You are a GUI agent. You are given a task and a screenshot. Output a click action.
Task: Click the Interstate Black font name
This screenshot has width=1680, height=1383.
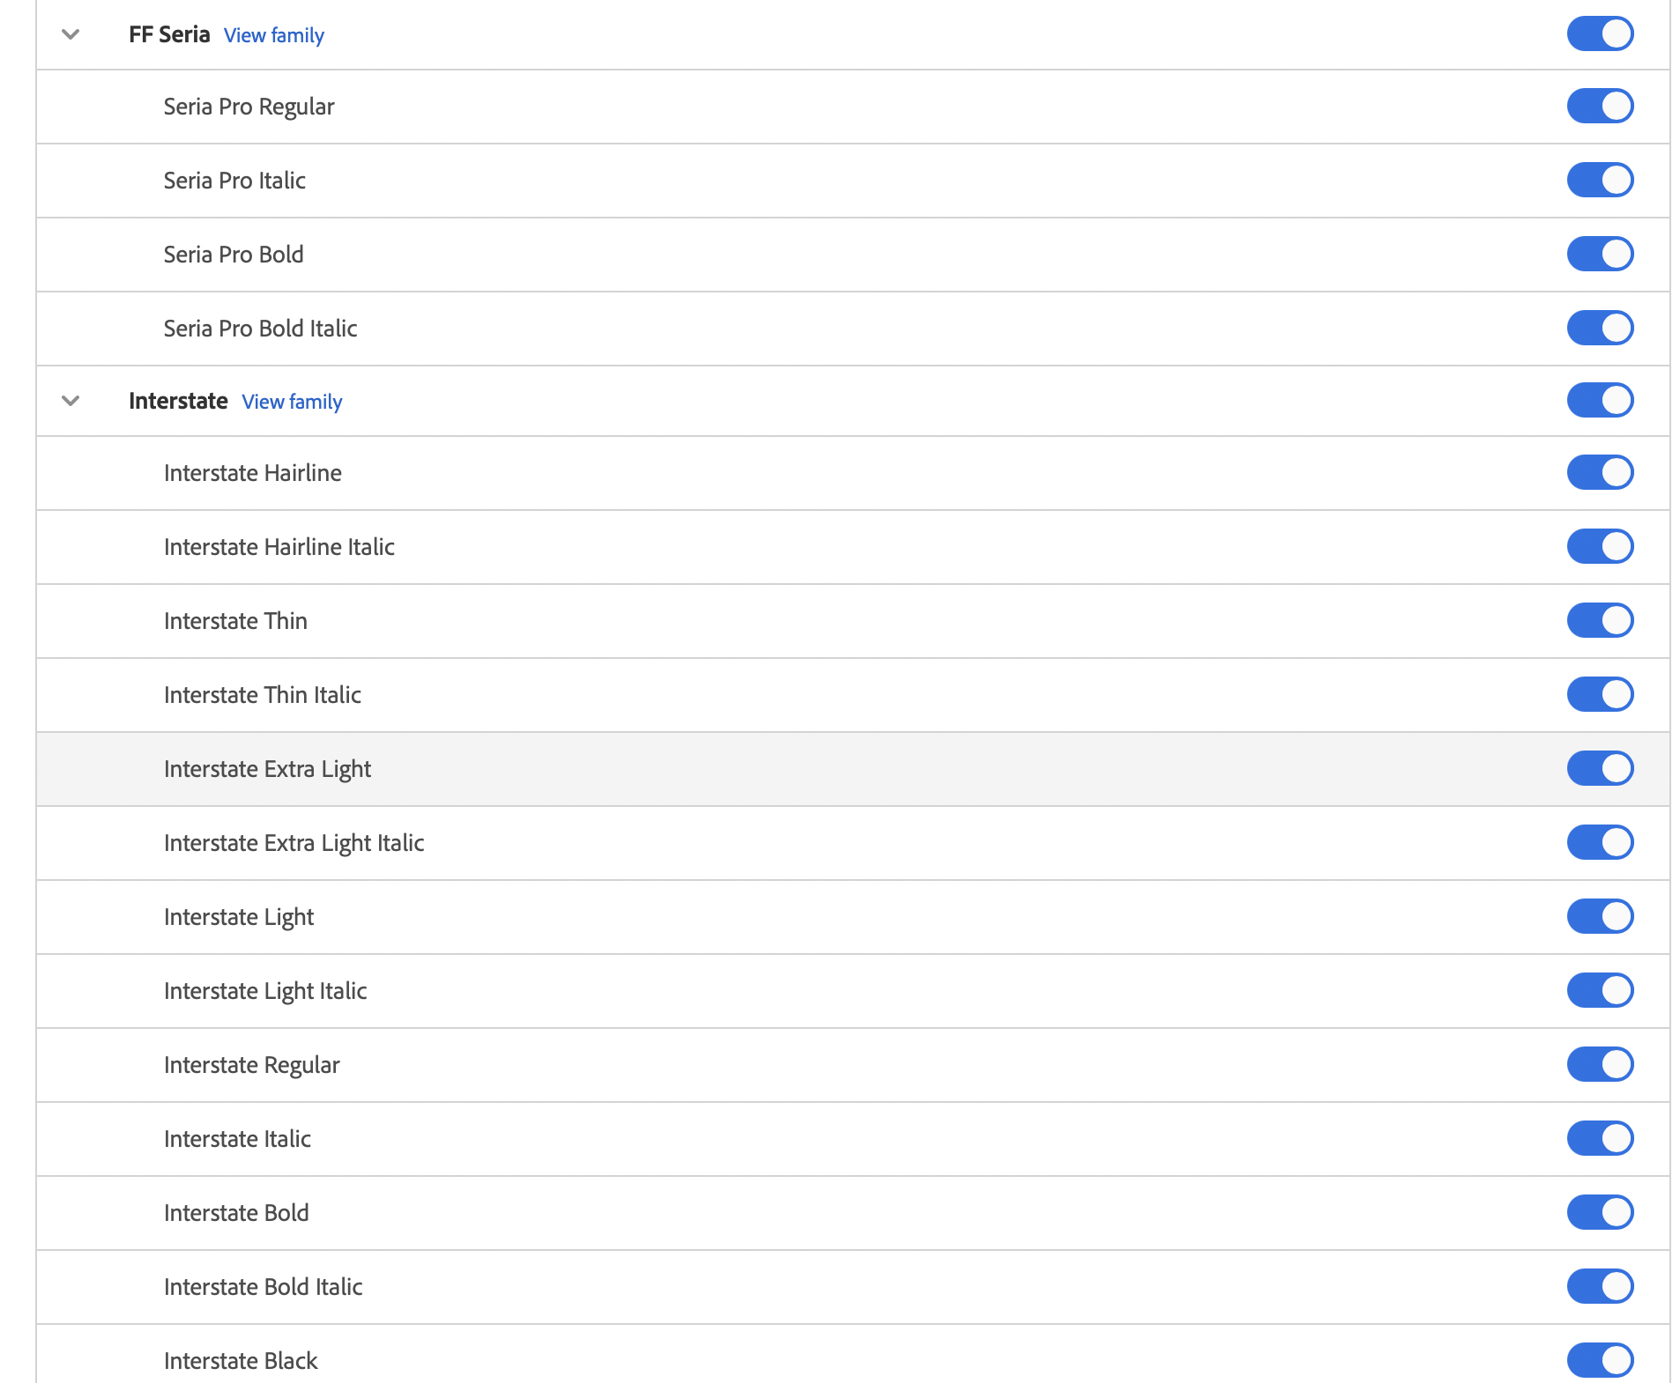click(x=241, y=1361)
